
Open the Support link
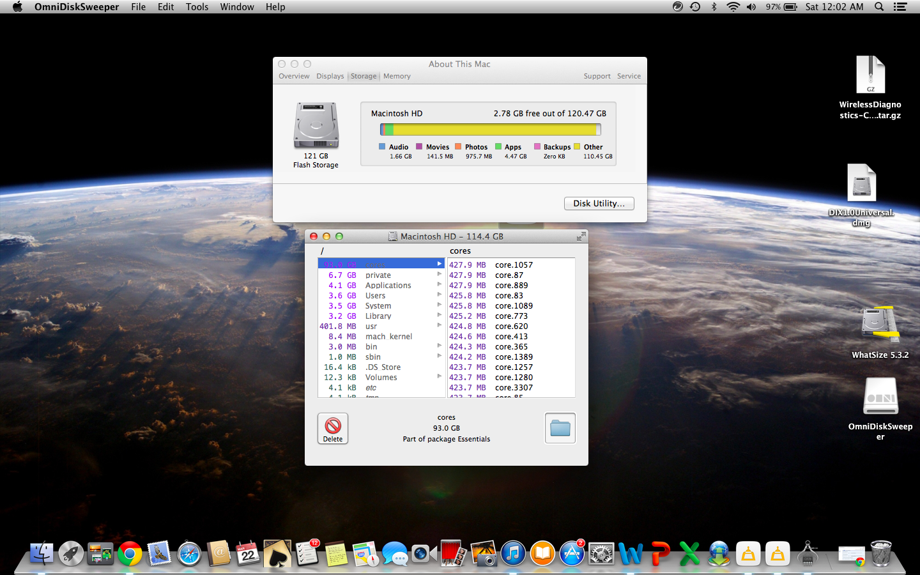(597, 76)
